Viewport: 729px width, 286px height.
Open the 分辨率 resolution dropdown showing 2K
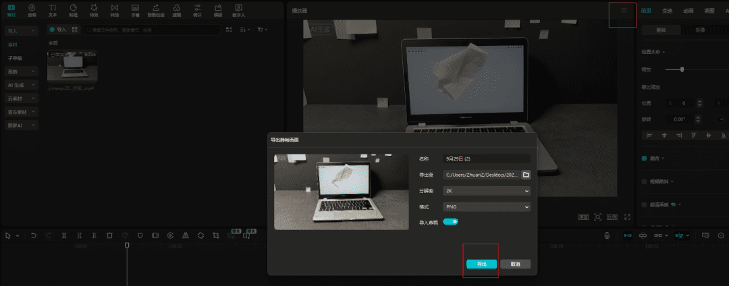(x=486, y=191)
